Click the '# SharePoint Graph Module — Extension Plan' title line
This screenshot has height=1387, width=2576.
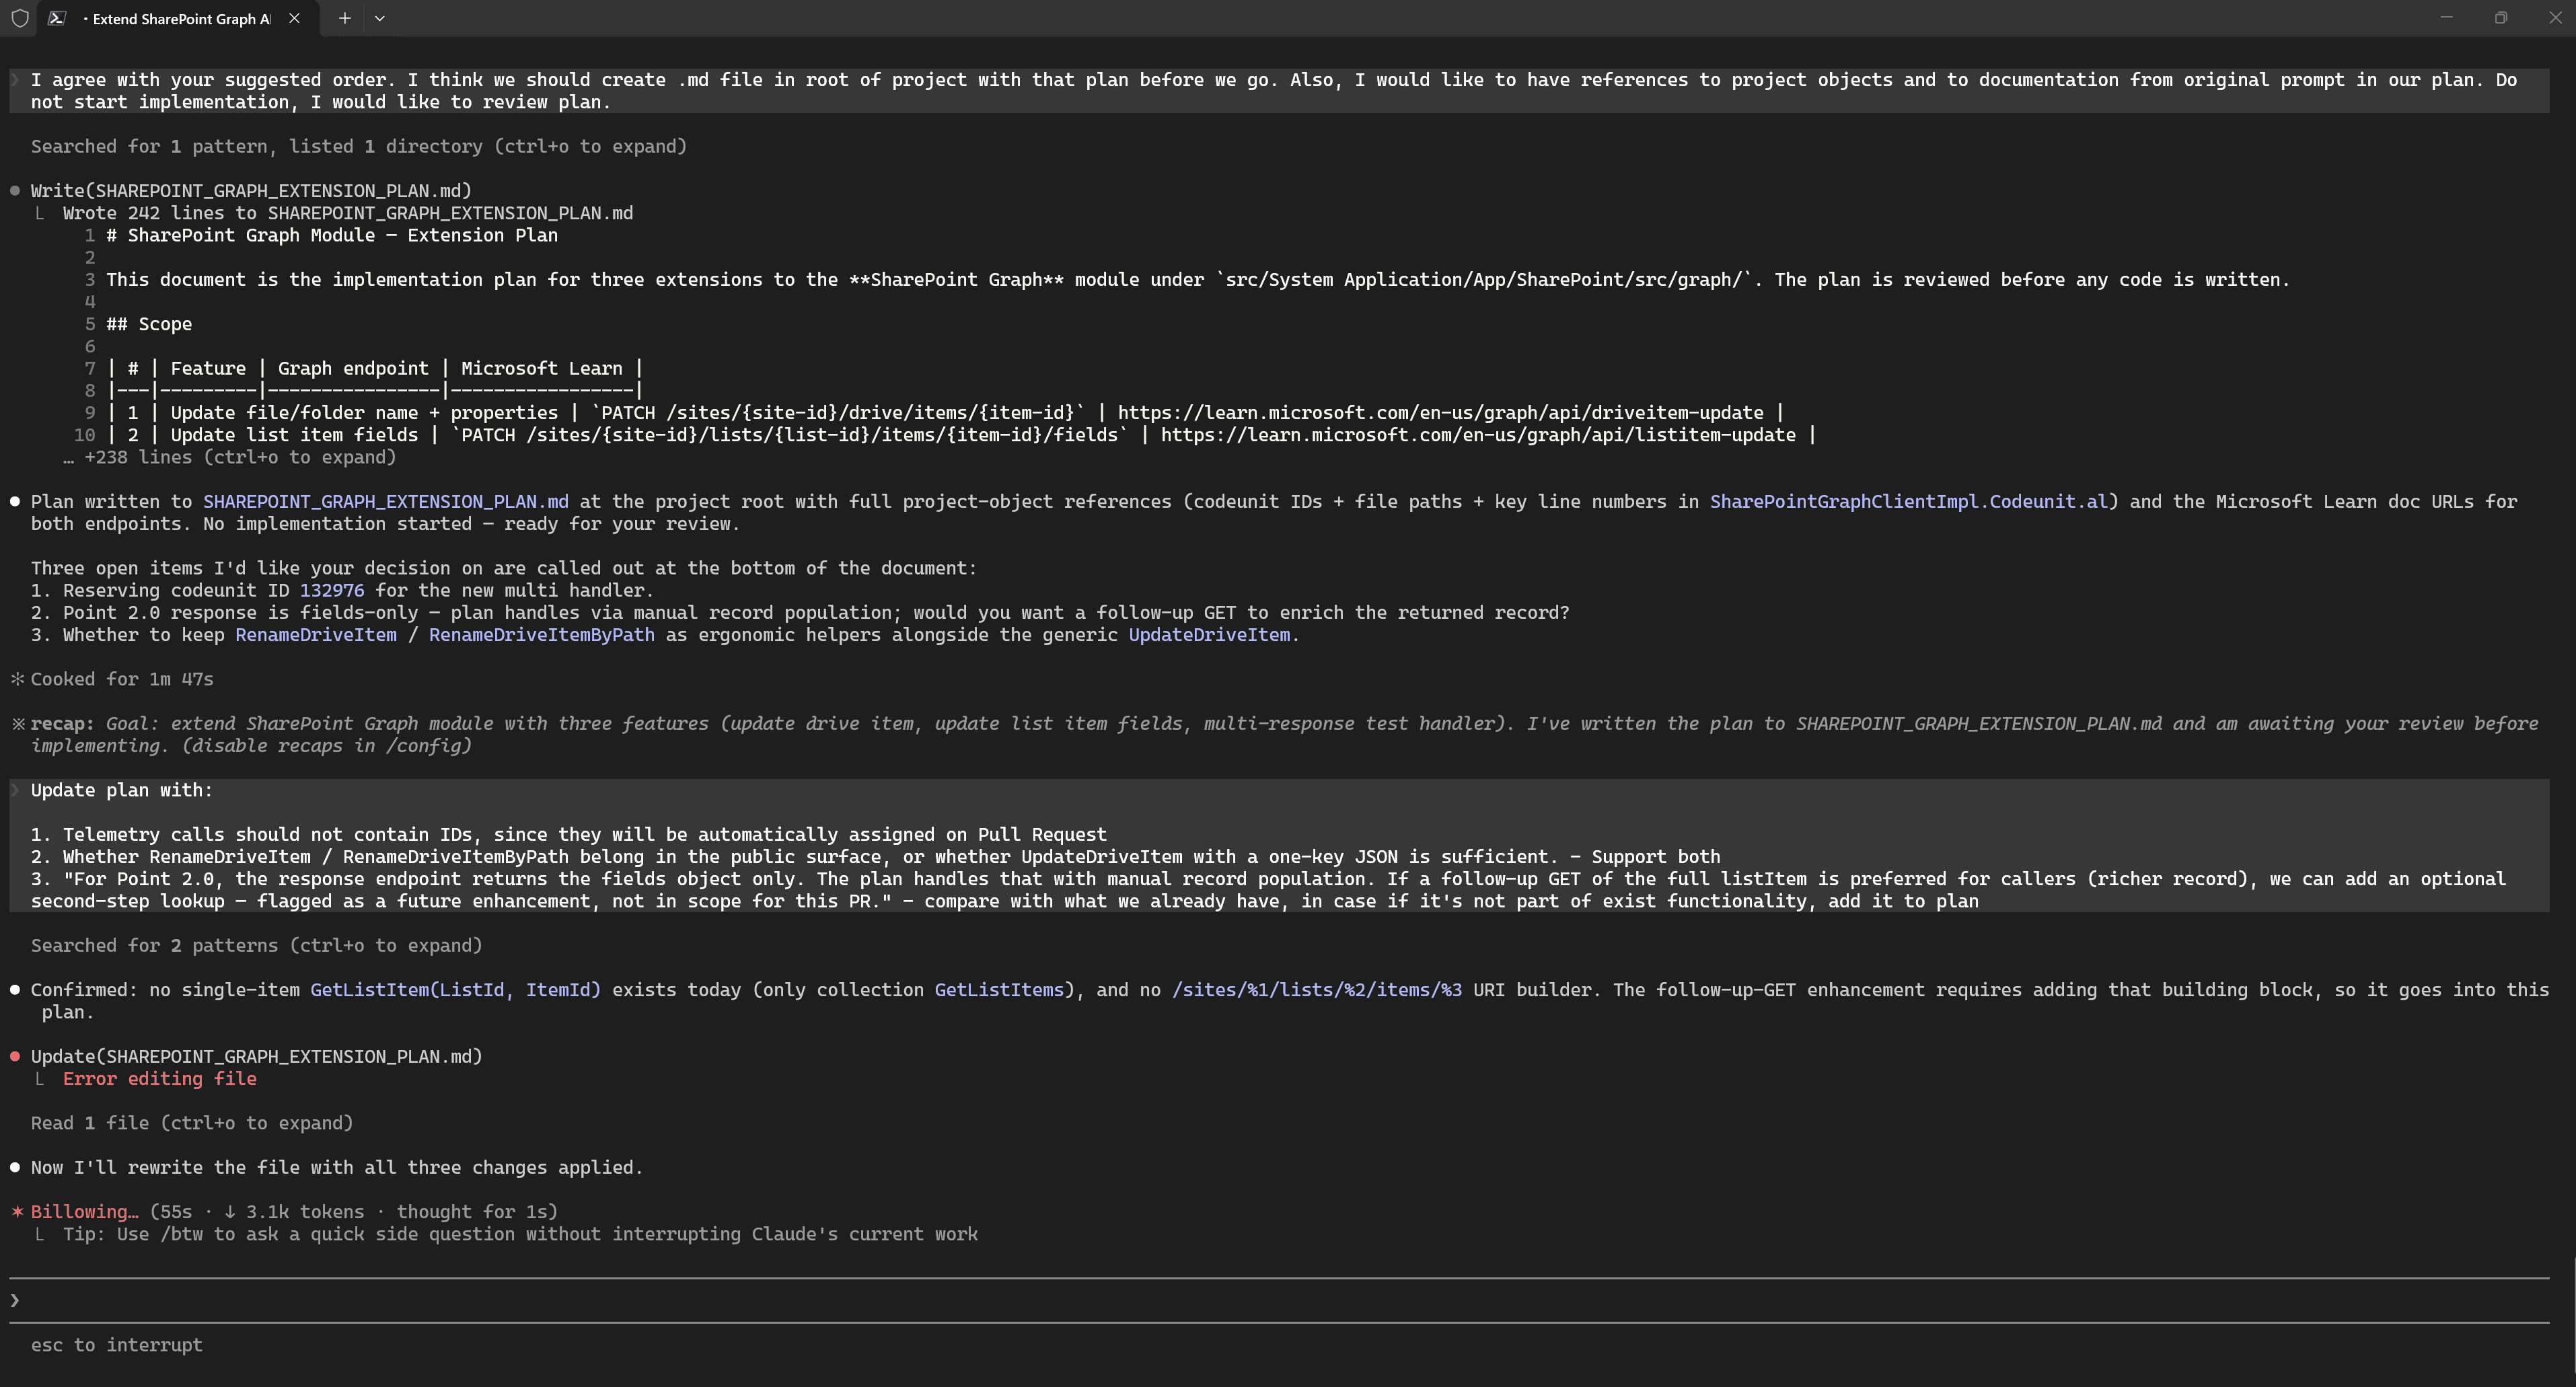[332, 236]
